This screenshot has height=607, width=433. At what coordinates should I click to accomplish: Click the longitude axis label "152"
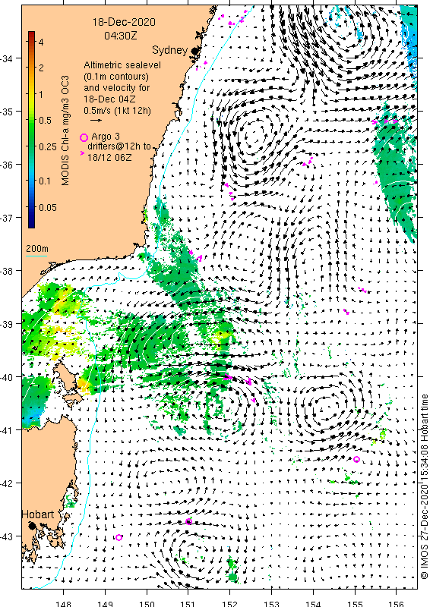pyautogui.click(x=230, y=603)
